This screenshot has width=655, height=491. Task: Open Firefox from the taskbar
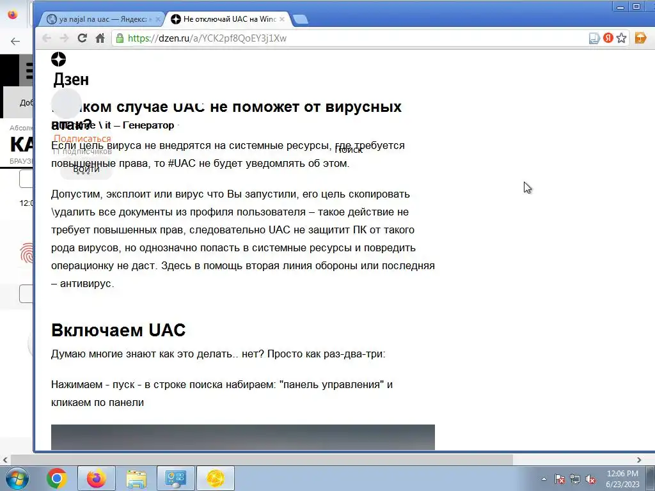[97, 478]
